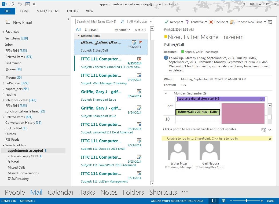279x204 pixels.
Task: Click the Normal view icon in status bar
Action: coord(214,201)
